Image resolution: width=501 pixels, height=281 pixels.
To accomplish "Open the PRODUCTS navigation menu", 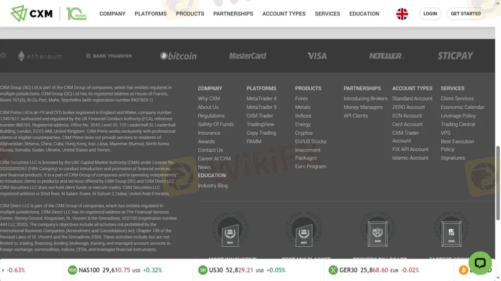I will point(190,14).
